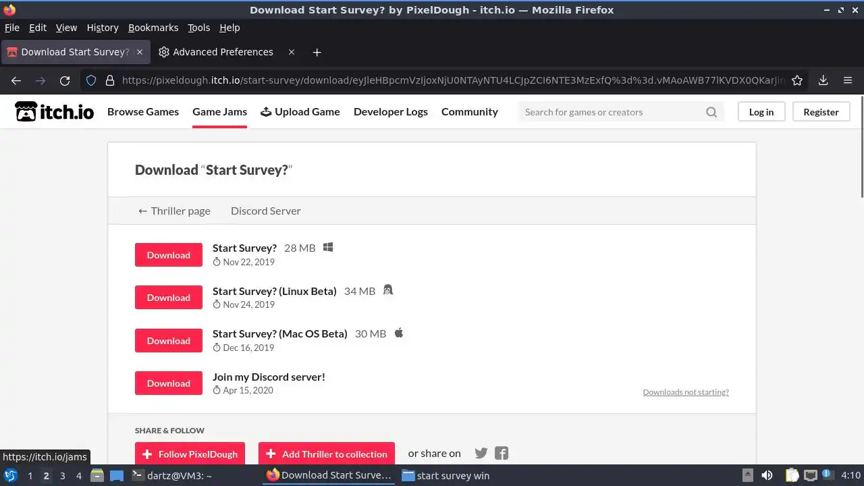The image size is (864, 486).
Task: Click the site security padlock icon
Action: tap(110, 80)
